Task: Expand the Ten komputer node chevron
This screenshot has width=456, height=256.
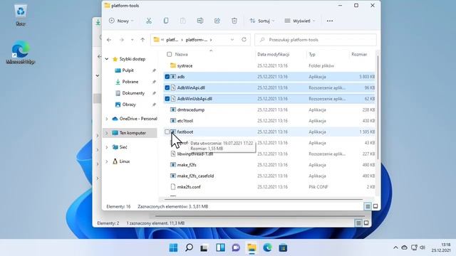Action: pyautogui.click(x=107, y=133)
